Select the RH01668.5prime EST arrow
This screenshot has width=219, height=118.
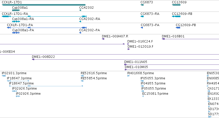click(128, 76)
